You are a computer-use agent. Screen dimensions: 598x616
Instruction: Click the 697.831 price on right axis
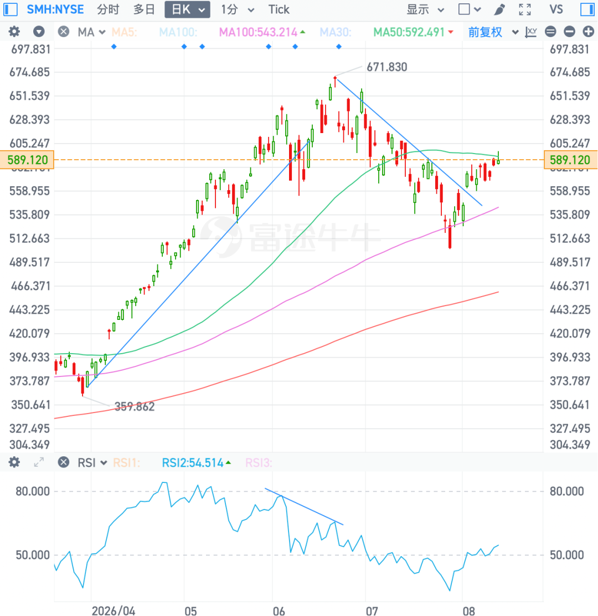[x=570, y=49]
